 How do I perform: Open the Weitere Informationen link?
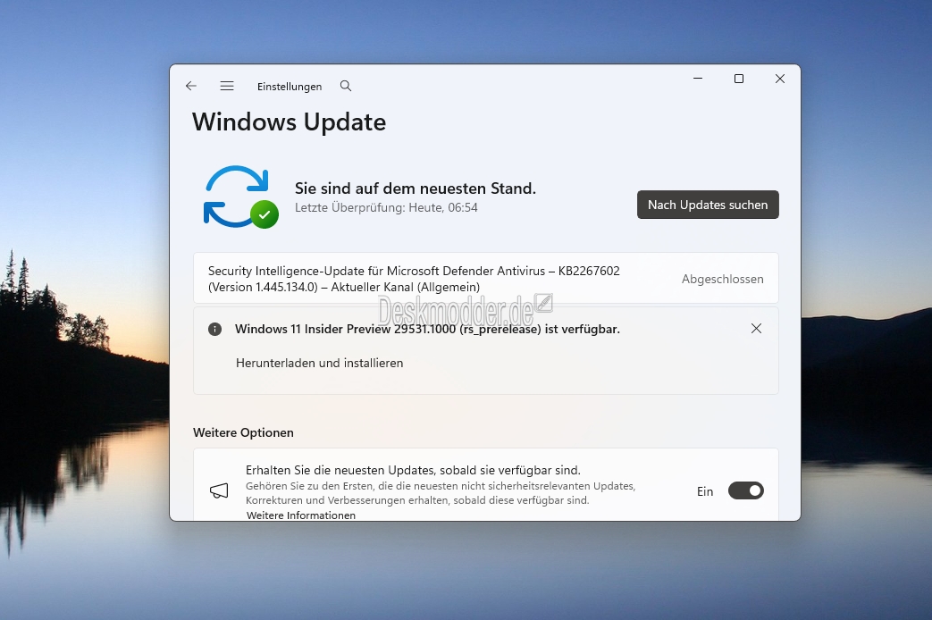pos(301,515)
